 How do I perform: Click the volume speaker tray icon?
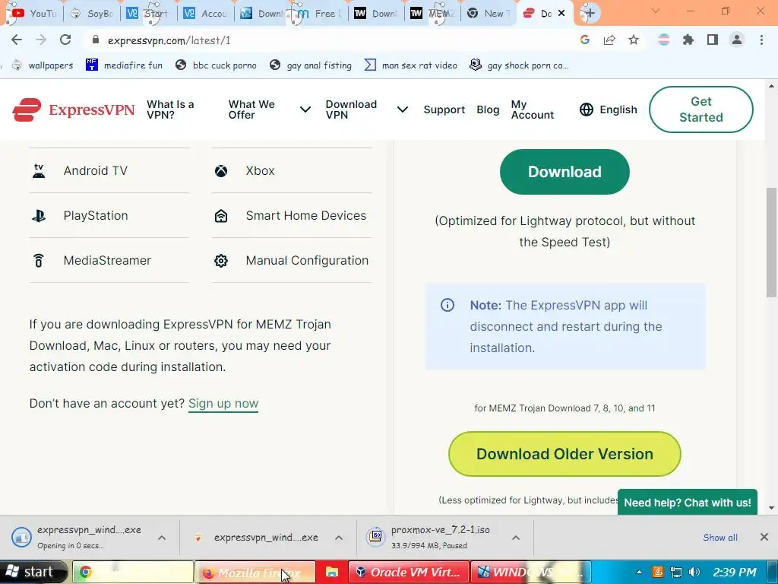click(x=694, y=573)
